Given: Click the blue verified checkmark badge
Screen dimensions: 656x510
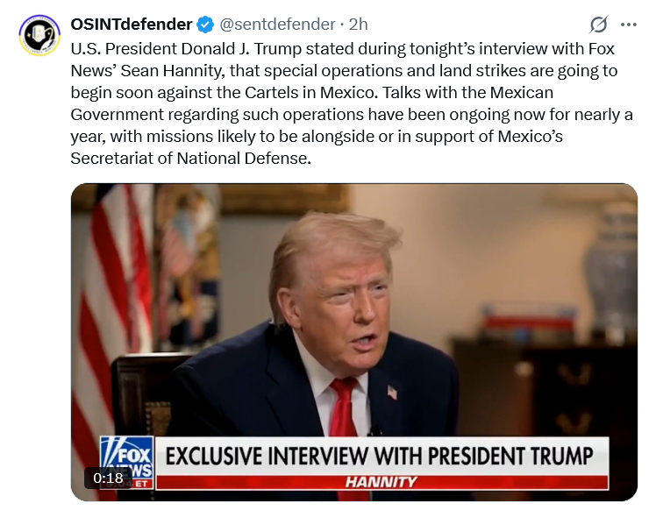Looking at the screenshot, I should (x=205, y=25).
